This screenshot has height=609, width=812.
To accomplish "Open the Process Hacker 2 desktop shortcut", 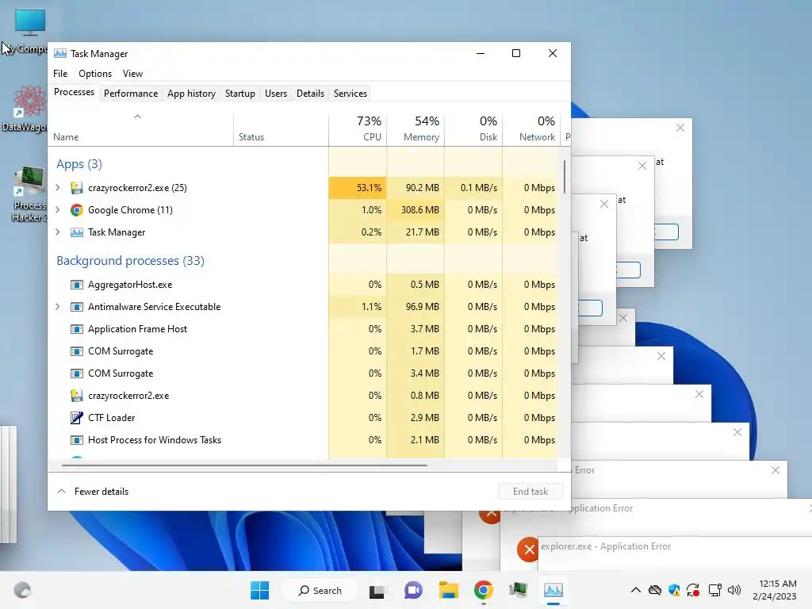I will (29, 193).
